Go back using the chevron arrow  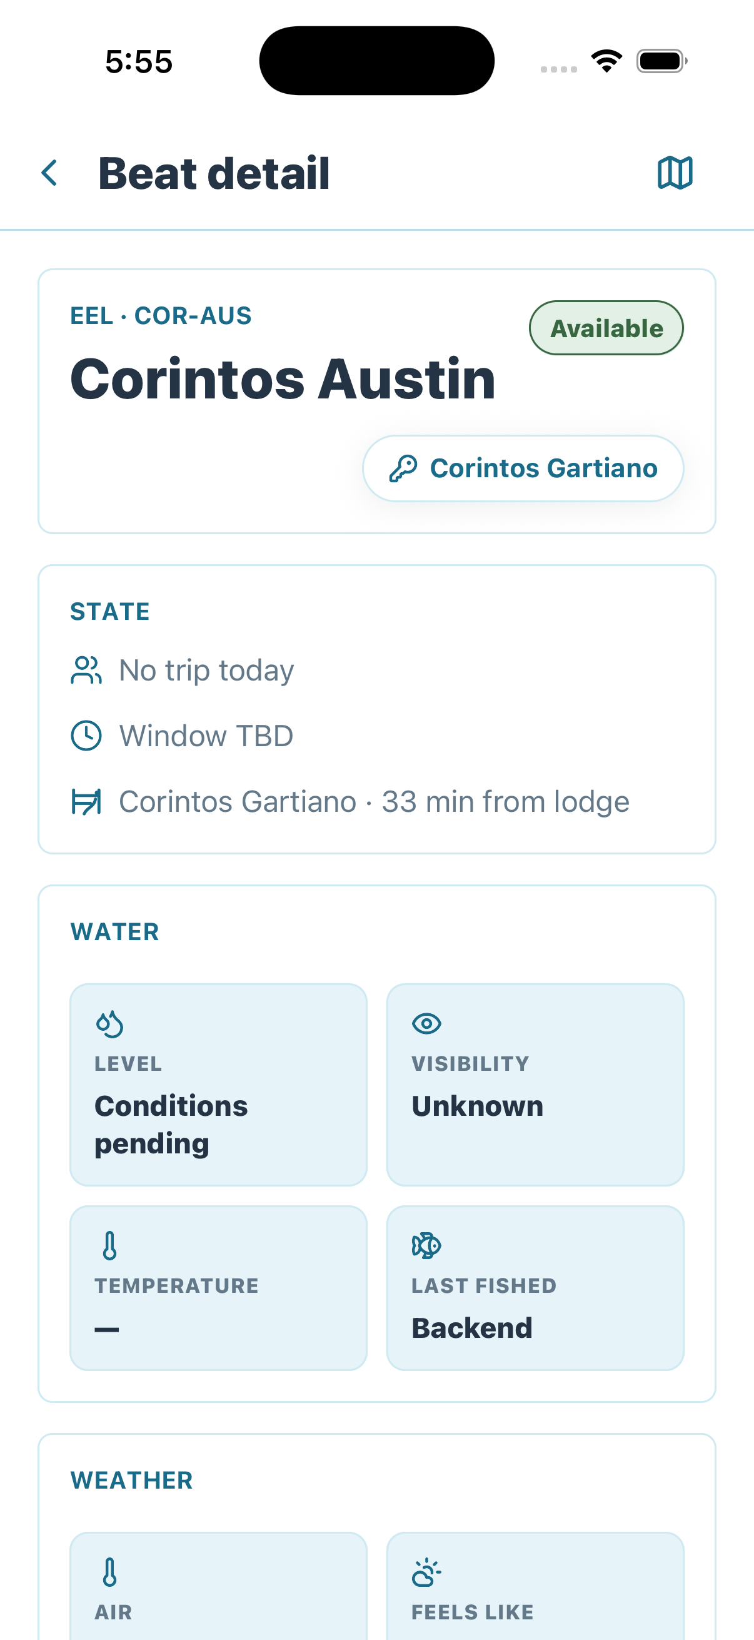[49, 173]
